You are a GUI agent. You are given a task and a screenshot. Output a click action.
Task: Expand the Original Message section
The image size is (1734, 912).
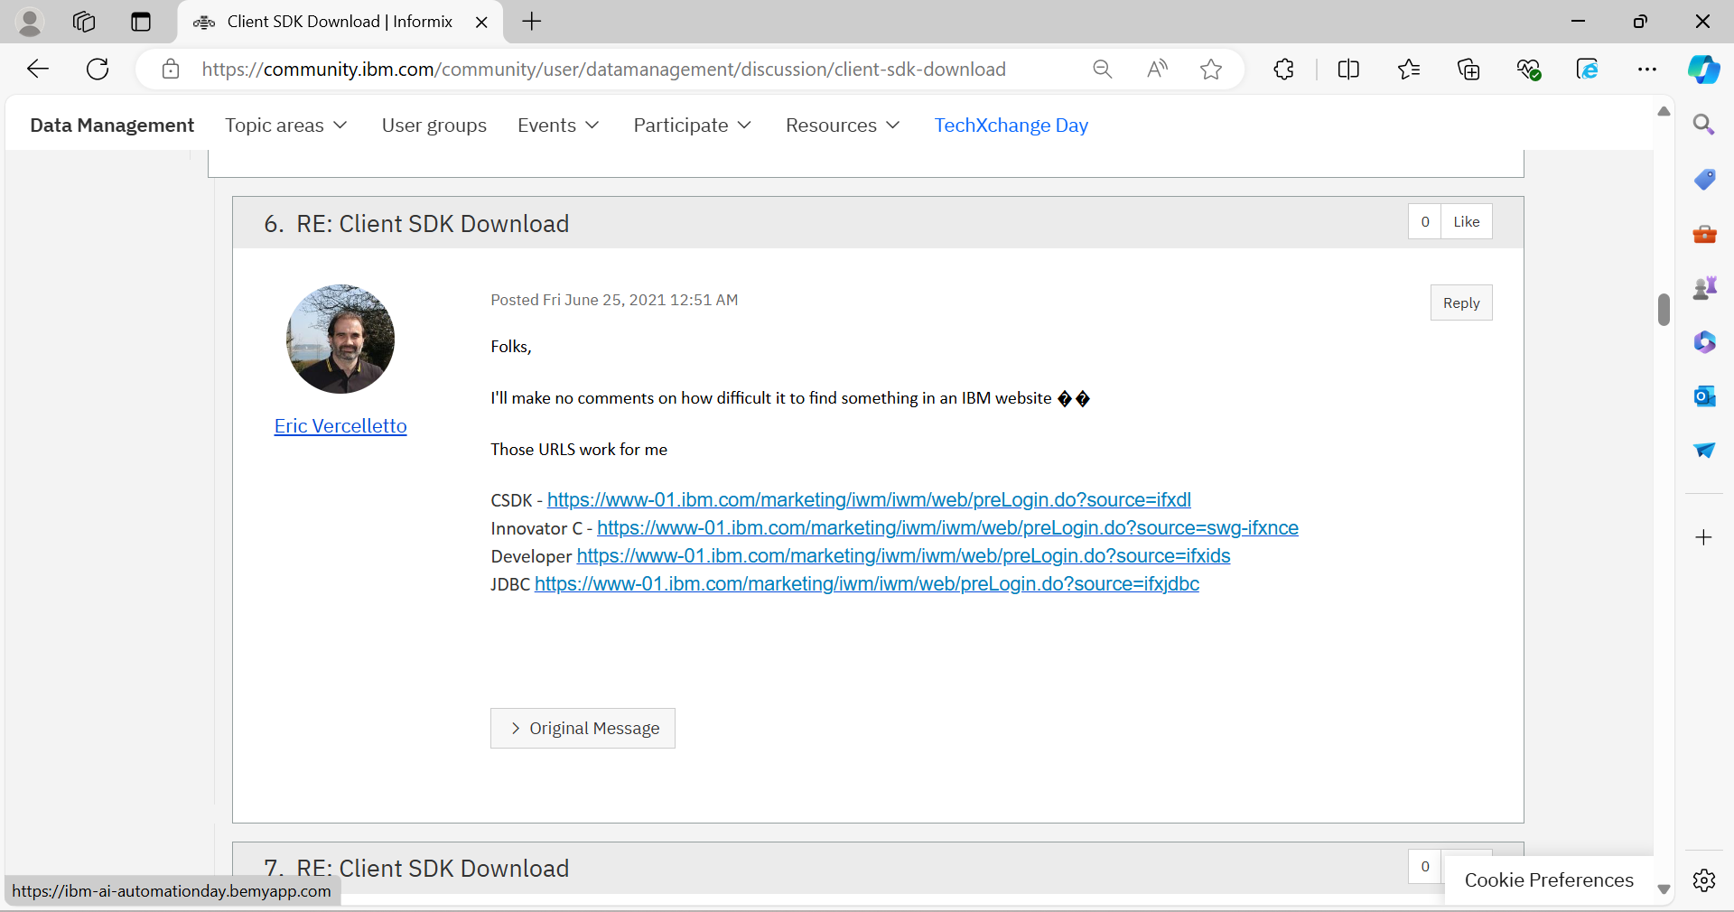coord(583,728)
